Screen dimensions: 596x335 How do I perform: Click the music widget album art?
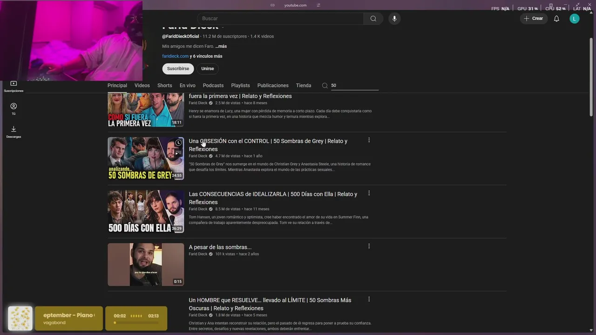coord(20,318)
